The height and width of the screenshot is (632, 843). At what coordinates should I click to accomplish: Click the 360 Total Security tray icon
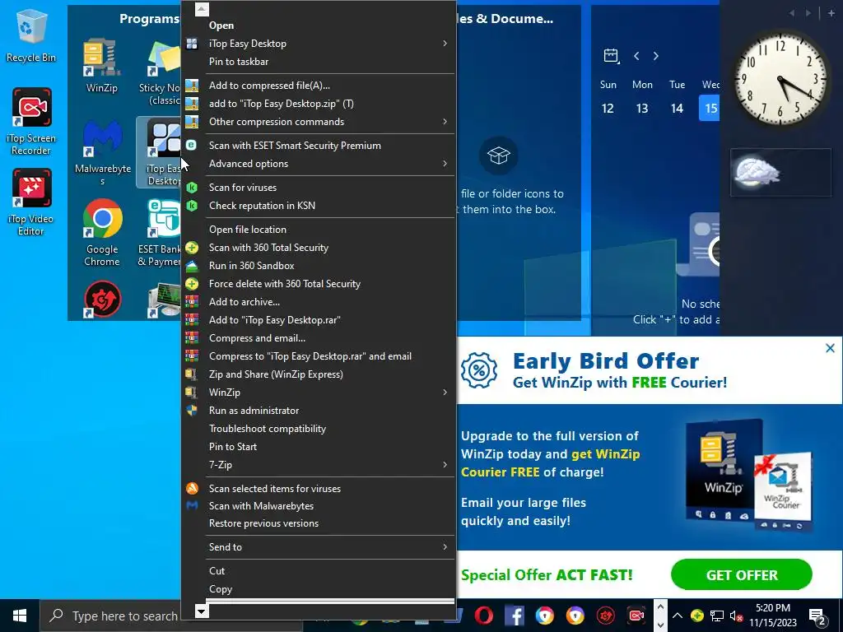click(x=696, y=616)
